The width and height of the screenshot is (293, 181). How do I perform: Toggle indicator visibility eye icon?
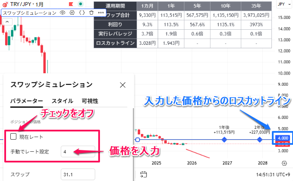click(62, 13)
